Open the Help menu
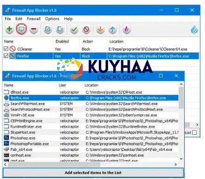205x179 pixels. pyautogui.click(x=68, y=19)
